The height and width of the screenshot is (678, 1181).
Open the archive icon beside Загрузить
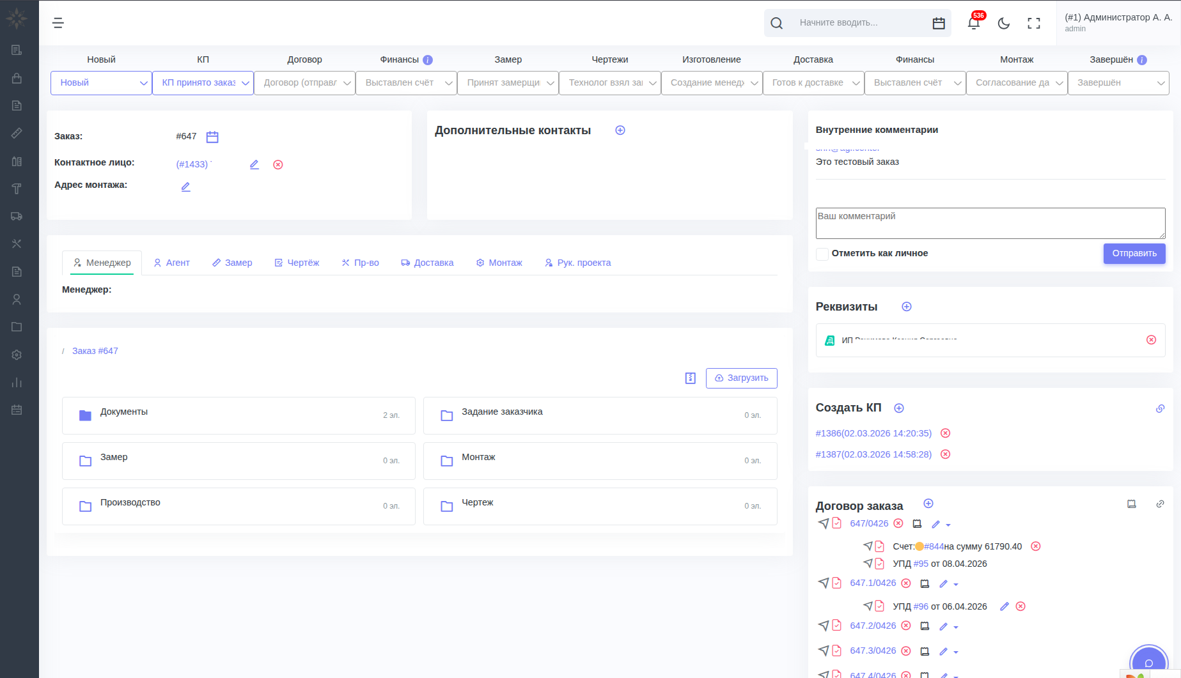tap(691, 378)
